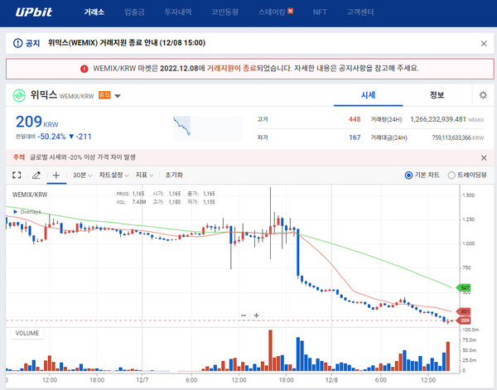Screen dimensions: 497x390
Task: Select the crosshair plus tool
Action: click(56, 175)
